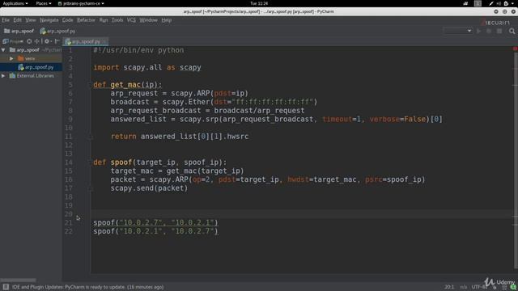Click arp_spoof.py icon in the navigation breadcrumb
The height and width of the screenshot is (291, 518).
tap(43, 31)
